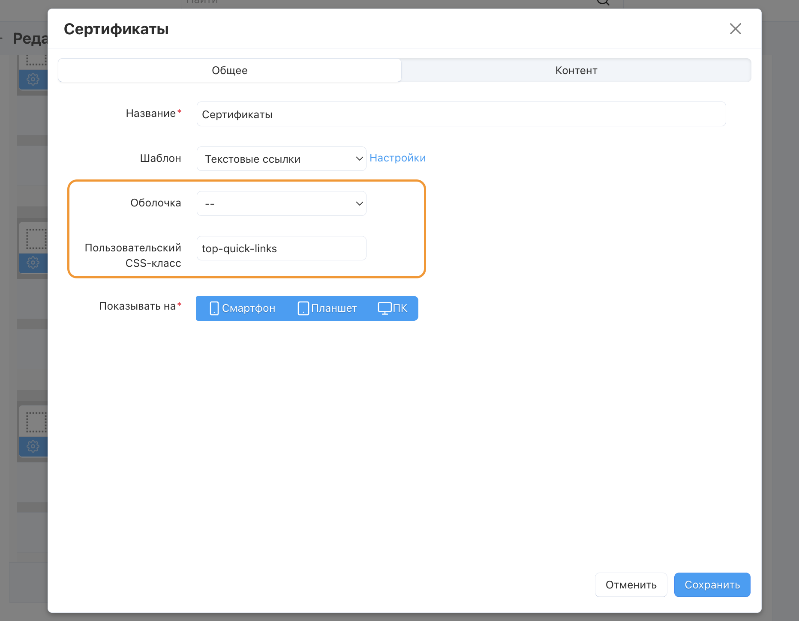Expand the Оболочка dropdown
799x621 pixels.
click(x=281, y=203)
